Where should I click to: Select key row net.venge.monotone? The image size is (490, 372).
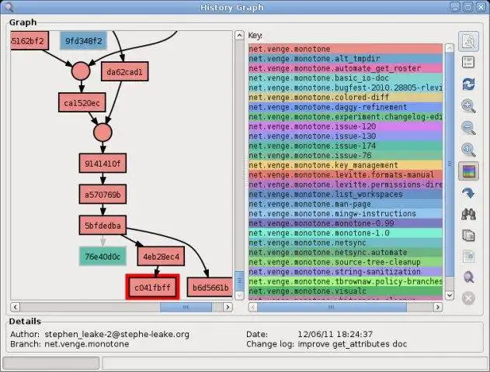tap(346, 49)
